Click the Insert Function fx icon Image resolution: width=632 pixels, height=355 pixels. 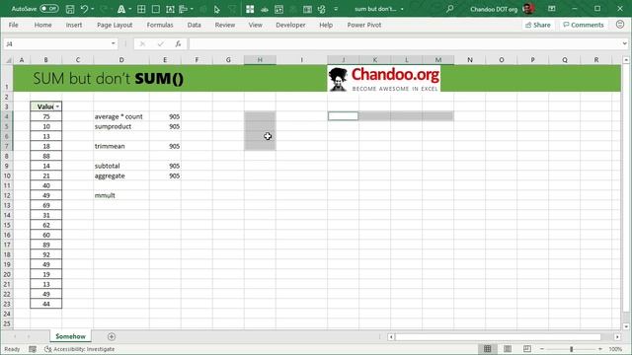pyautogui.click(x=178, y=43)
